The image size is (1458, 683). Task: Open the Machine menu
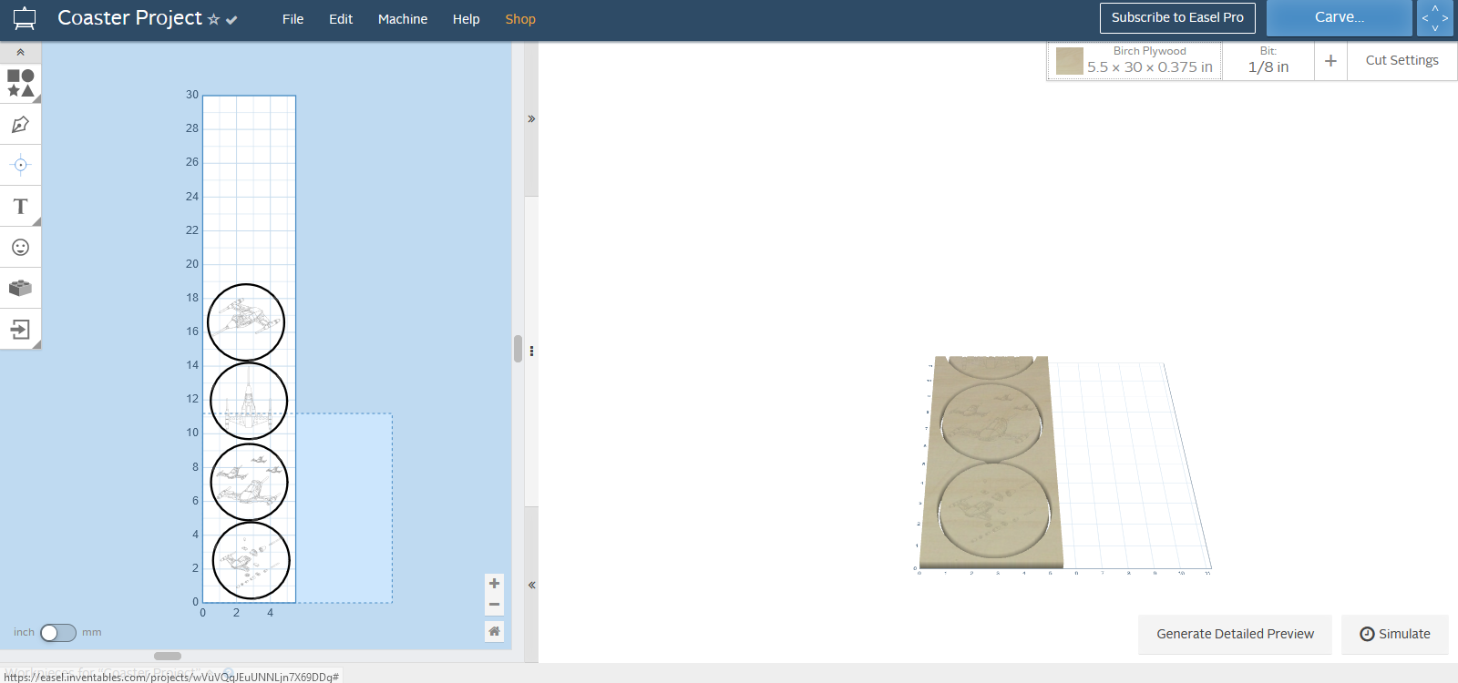coord(403,19)
